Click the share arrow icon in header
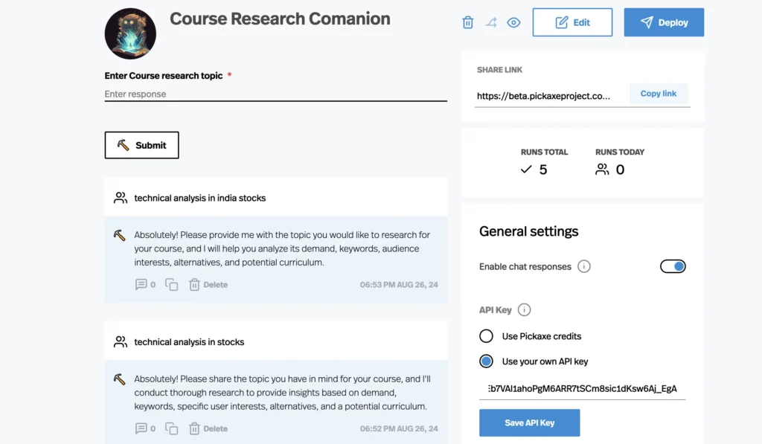Image resolution: width=762 pixels, height=444 pixels. click(491, 22)
